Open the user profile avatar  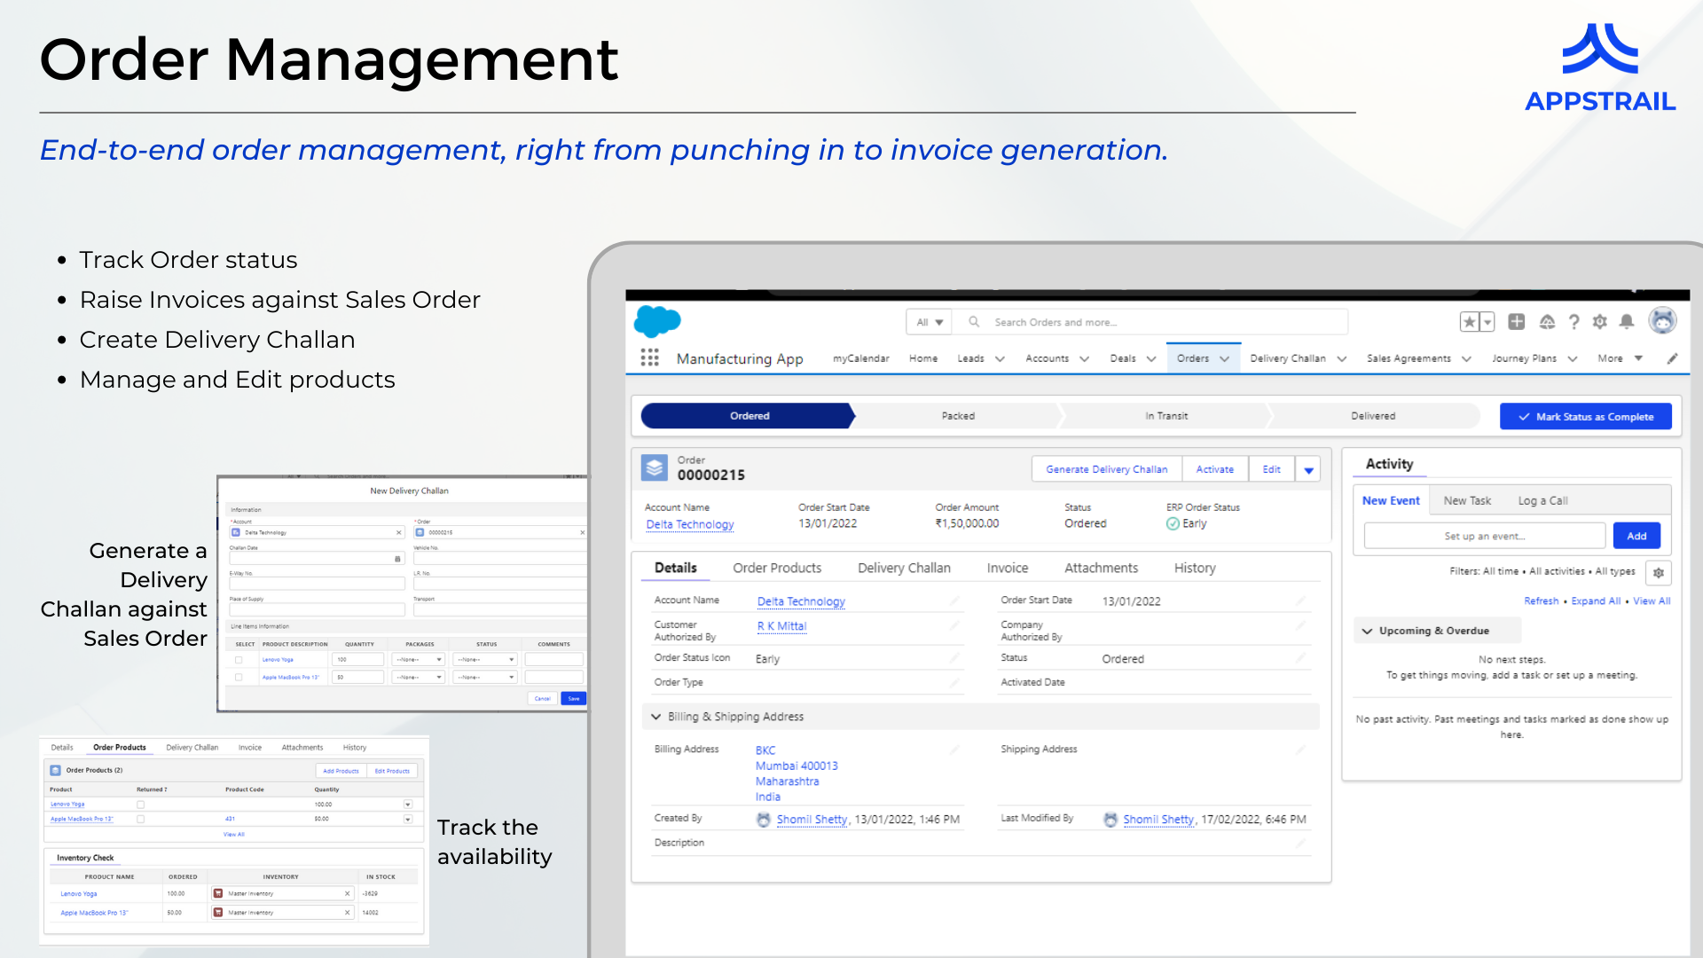(1662, 321)
